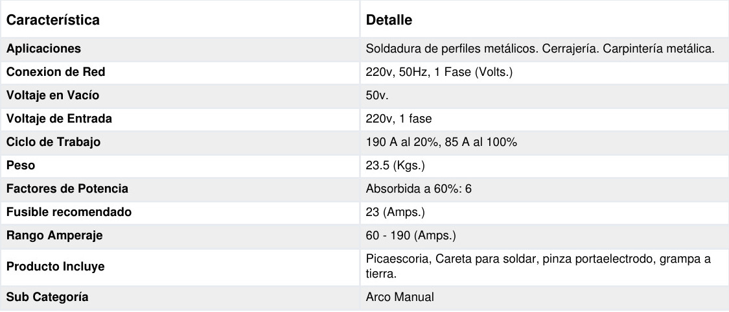The height and width of the screenshot is (312, 729).
Task: Select the Factores de Potencia label
Action: click(67, 189)
